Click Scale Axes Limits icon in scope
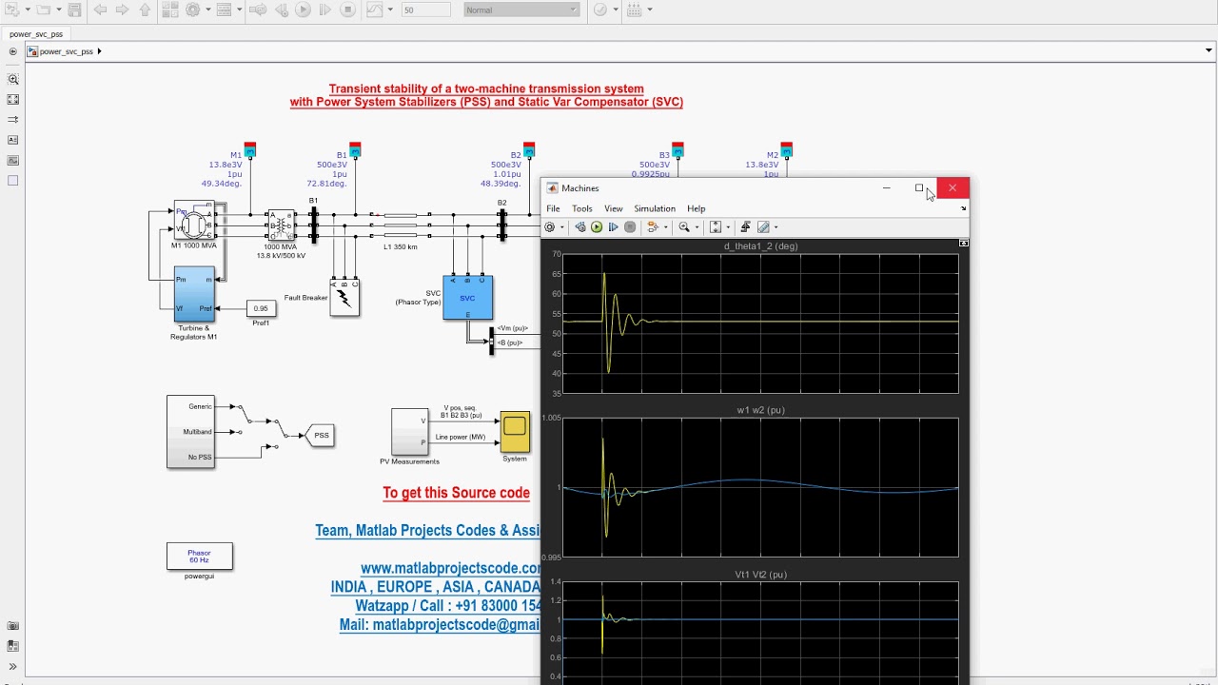Screen dimensions: 1218x685 click(716, 226)
